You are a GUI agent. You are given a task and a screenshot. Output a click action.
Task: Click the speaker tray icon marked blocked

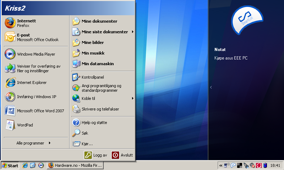tap(252, 165)
